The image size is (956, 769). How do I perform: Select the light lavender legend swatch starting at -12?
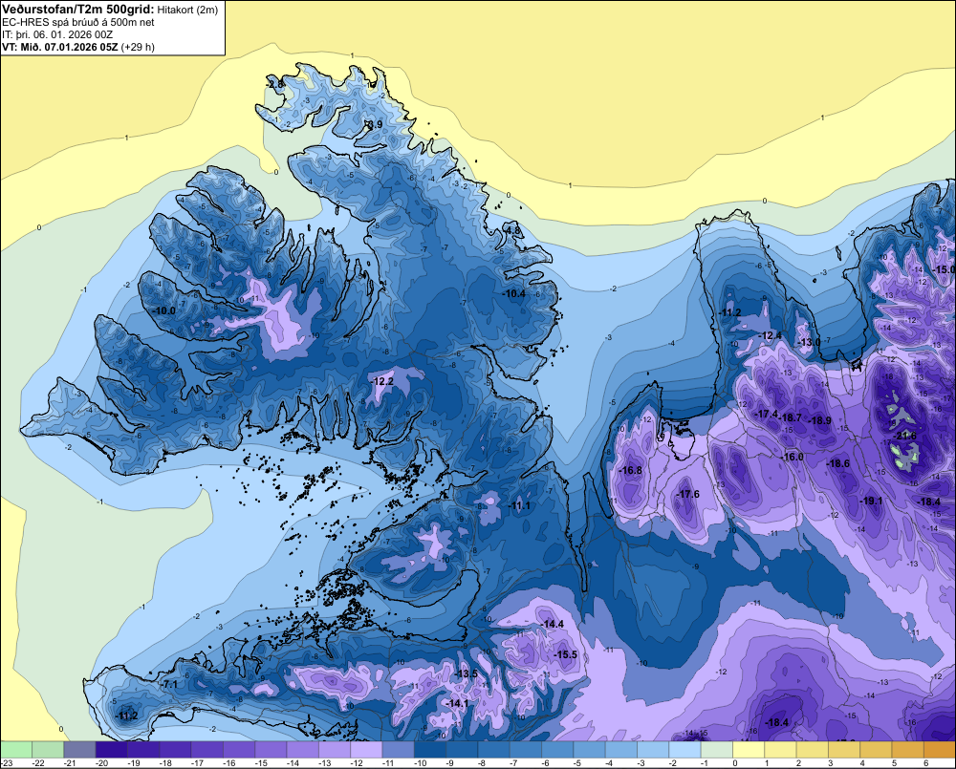[x=366, y=749]
